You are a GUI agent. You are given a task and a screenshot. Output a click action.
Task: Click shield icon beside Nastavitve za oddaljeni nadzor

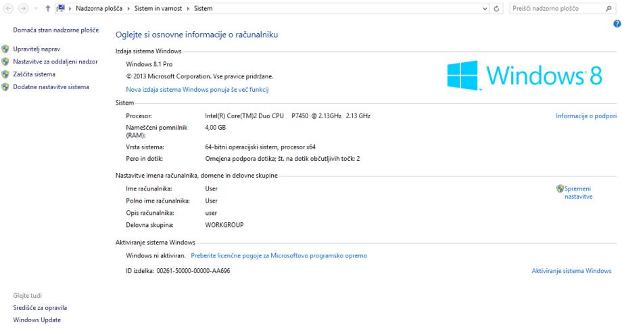[x=5, y=62]
